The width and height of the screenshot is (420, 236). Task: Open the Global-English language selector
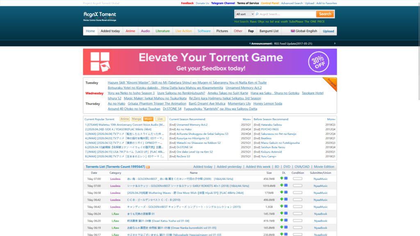click(304, 31)
